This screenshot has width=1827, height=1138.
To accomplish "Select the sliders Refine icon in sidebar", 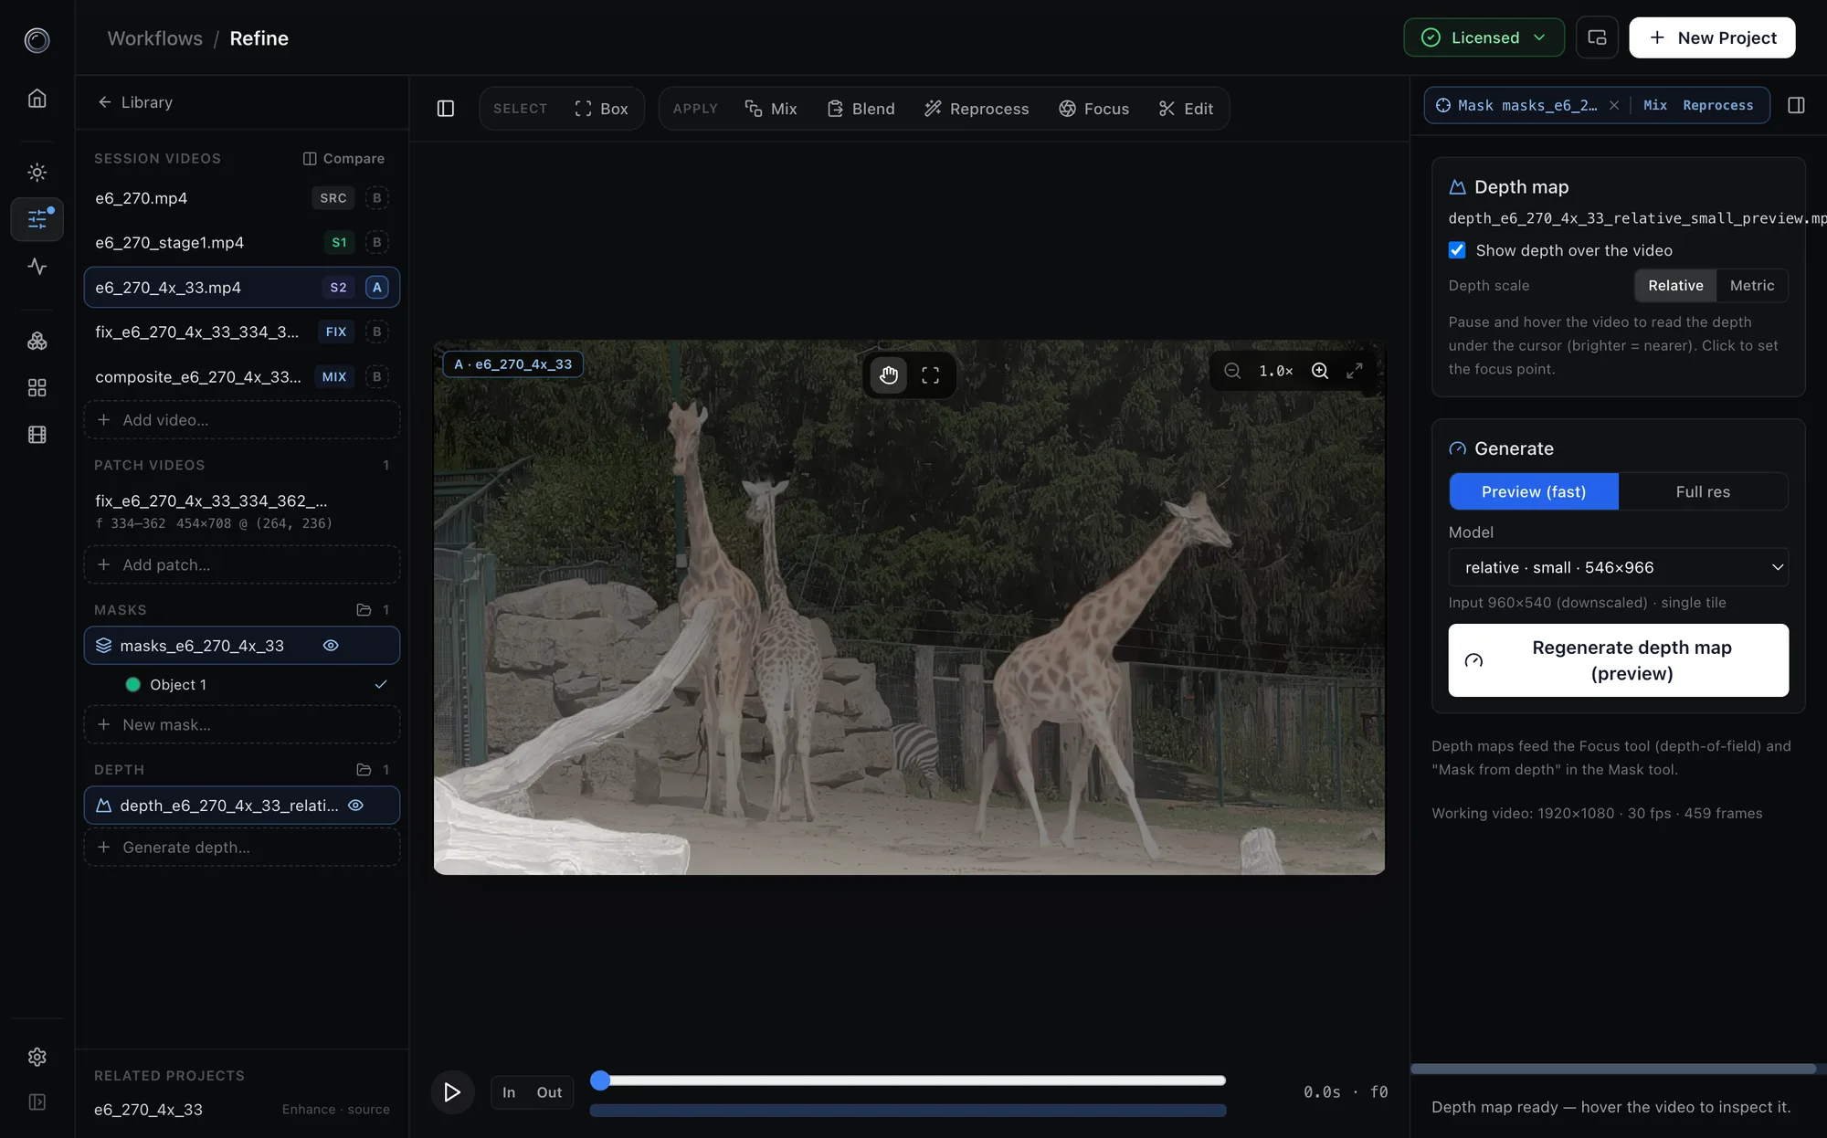I will [x=37, y=219].
